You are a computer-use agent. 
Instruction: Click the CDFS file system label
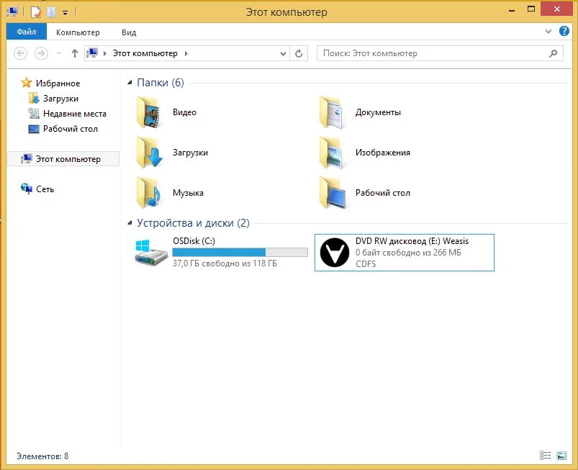point(366,264)
